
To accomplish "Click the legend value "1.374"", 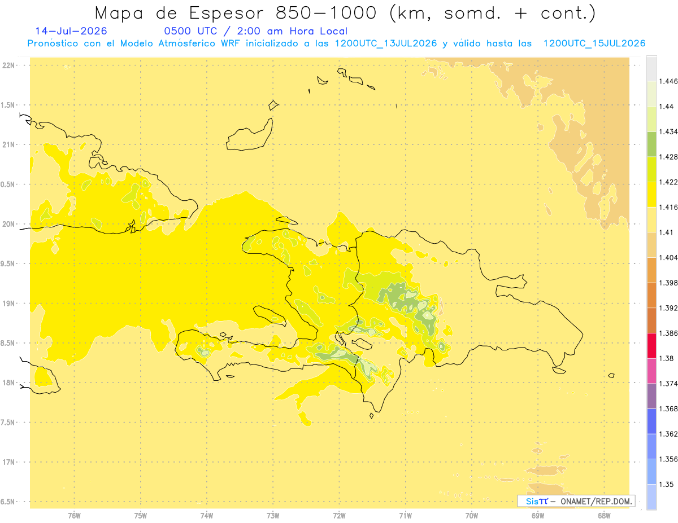I will pyautogui.click(x=668, y=384).
